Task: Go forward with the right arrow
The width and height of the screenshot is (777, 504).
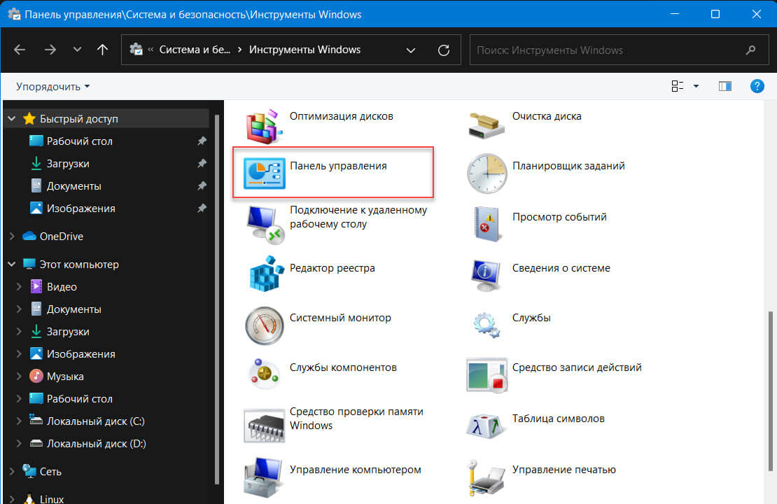Action: (x=50, y=50)
